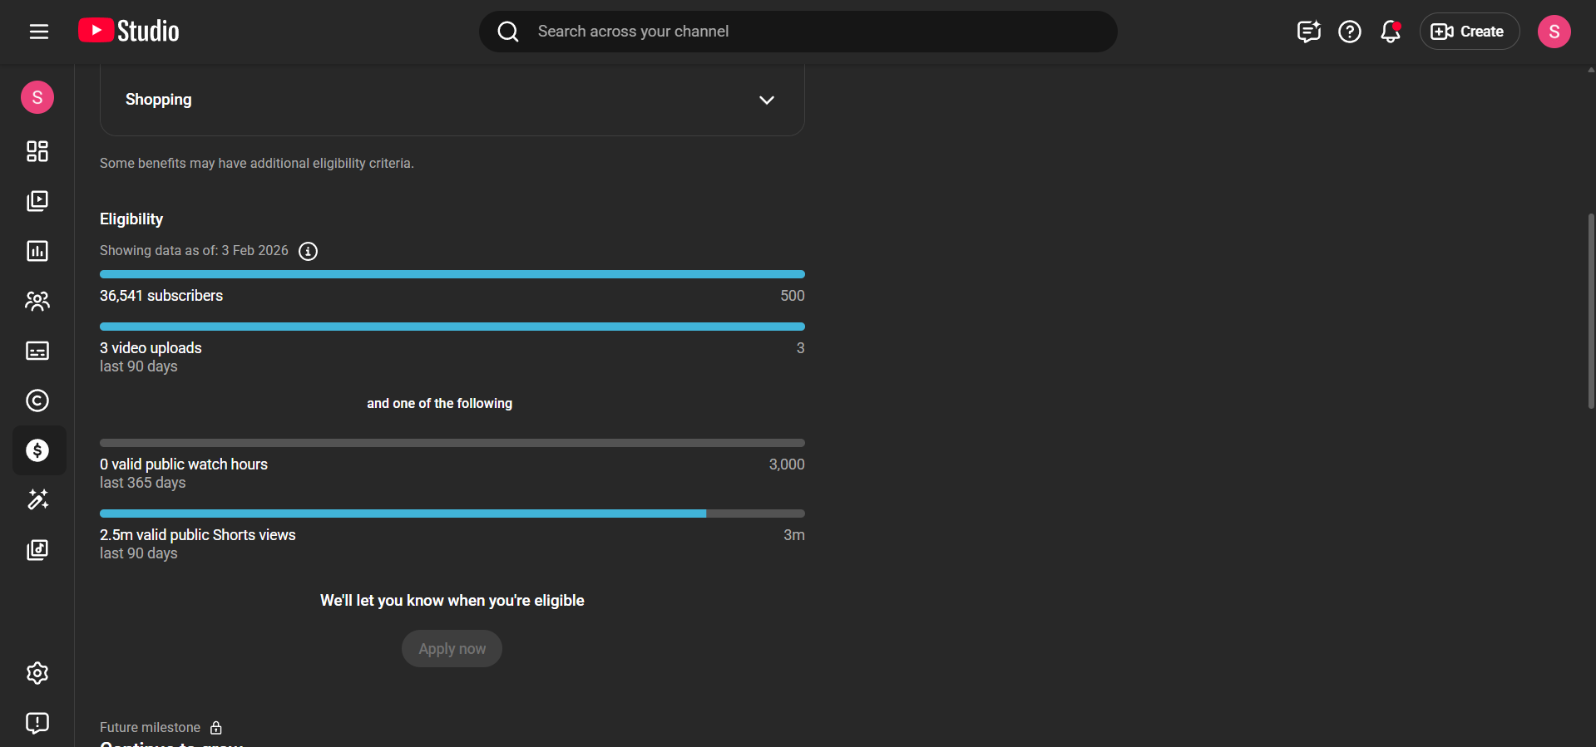Click the Create button
Screen dimensions: 1596x747
click(x=1469, y=32)
